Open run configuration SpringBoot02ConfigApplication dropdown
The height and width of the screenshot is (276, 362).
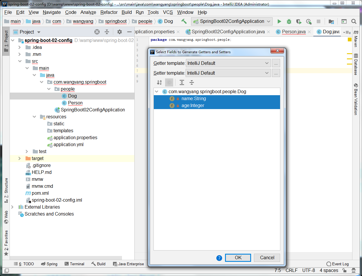[x=232, y=21]
